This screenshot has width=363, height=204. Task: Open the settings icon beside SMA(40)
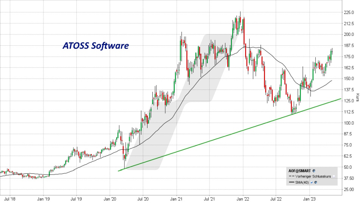click(315, 182)
